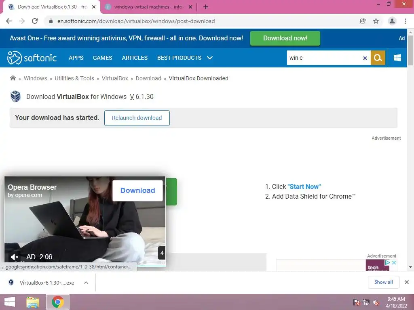This screenshot has width=414, height=310.
Task: Open the Windows breadcrumb link
Action: click(x=36, y=78)
